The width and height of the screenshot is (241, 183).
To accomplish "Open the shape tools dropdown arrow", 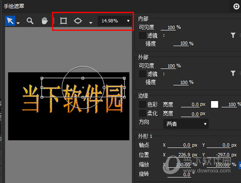I will [91, 23].
